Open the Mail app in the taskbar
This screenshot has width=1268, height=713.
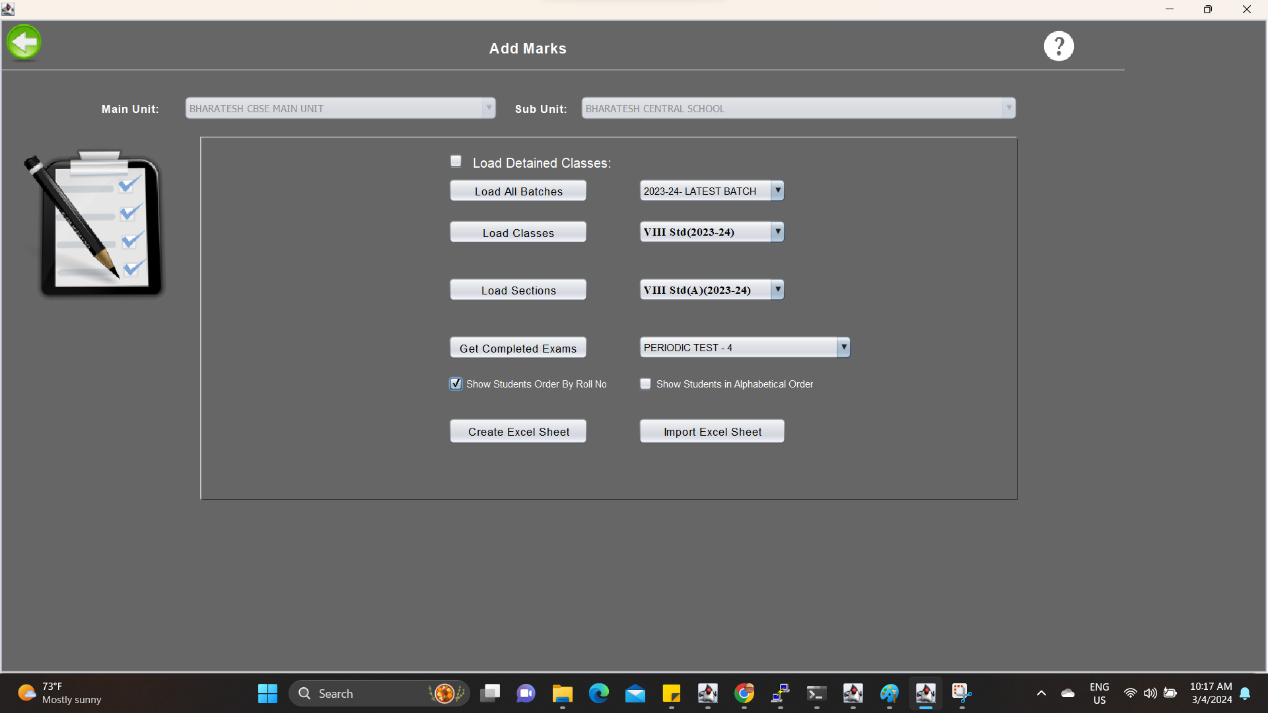(635, 693)
